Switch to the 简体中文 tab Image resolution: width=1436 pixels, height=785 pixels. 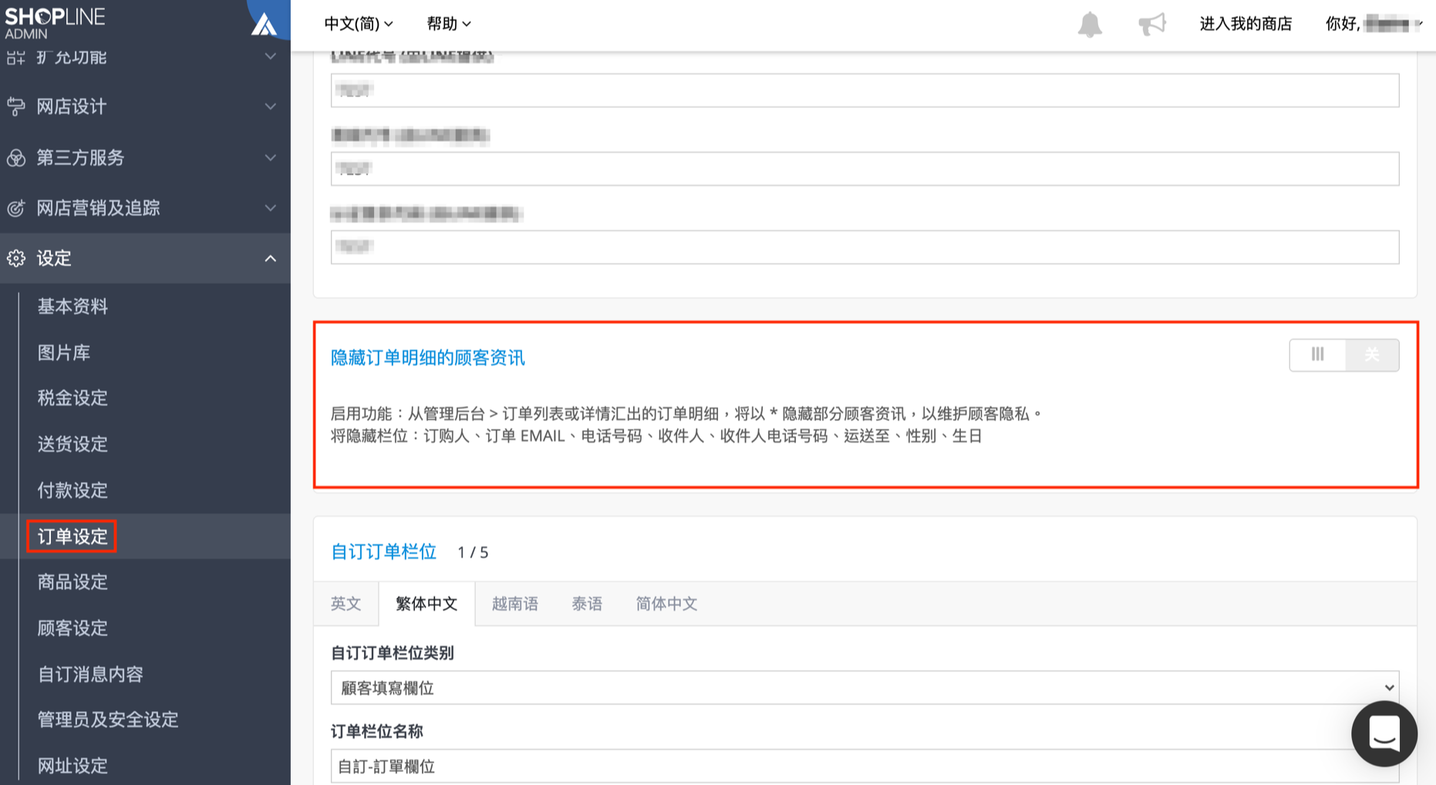[x=666, y=604]
